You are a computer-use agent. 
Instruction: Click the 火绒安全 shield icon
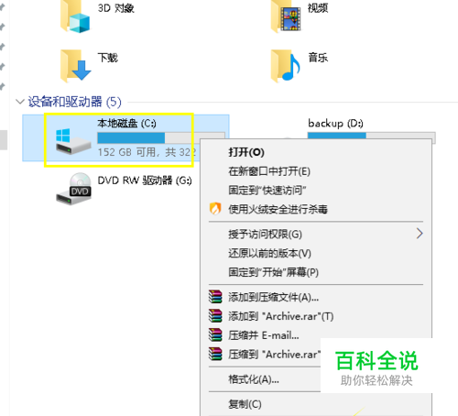click(215, 209)
